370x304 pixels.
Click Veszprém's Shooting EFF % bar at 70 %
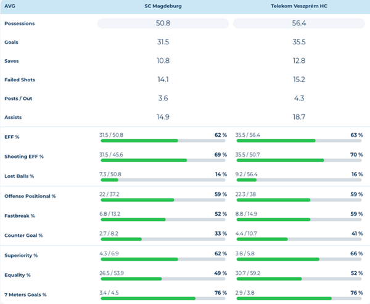(298, 160)
